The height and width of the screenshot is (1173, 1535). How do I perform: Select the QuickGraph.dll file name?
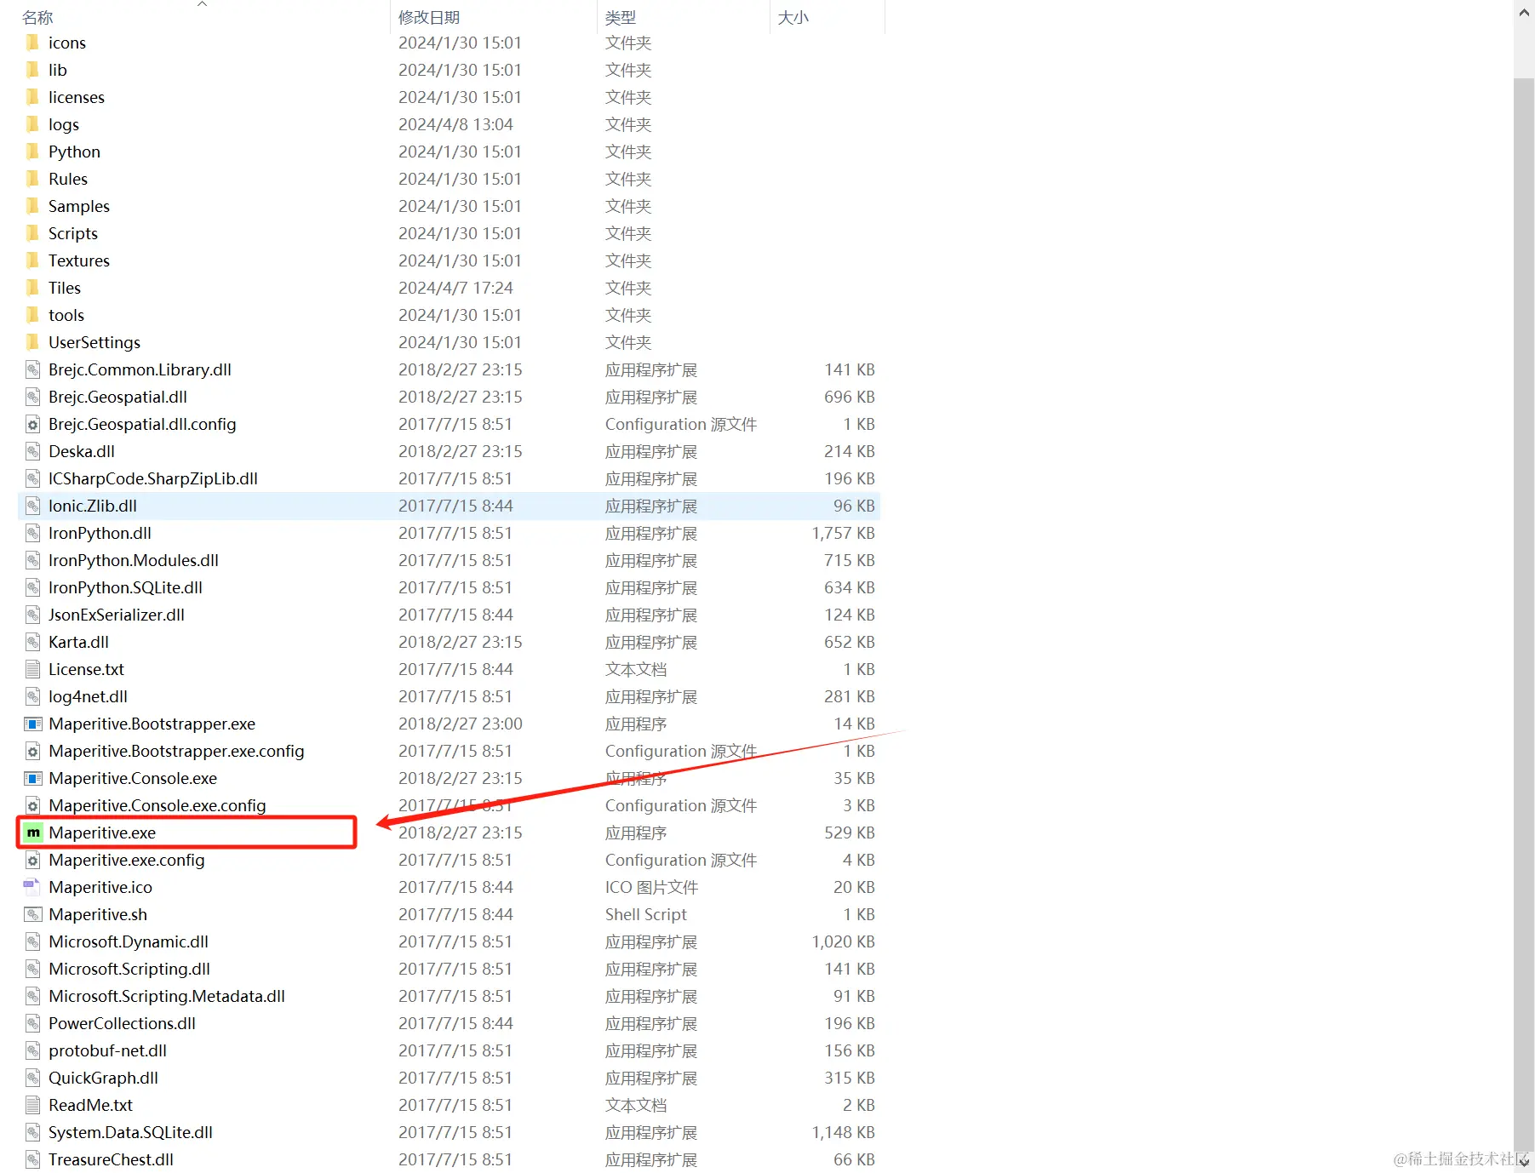103,1078
